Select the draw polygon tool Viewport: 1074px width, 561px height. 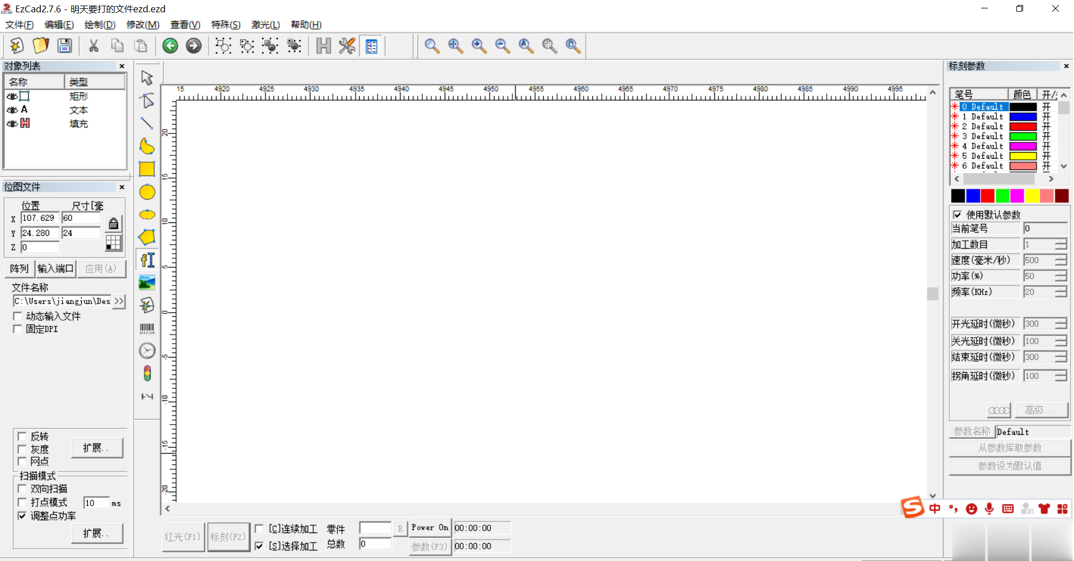pyautogui.click(x=147, y=237)
